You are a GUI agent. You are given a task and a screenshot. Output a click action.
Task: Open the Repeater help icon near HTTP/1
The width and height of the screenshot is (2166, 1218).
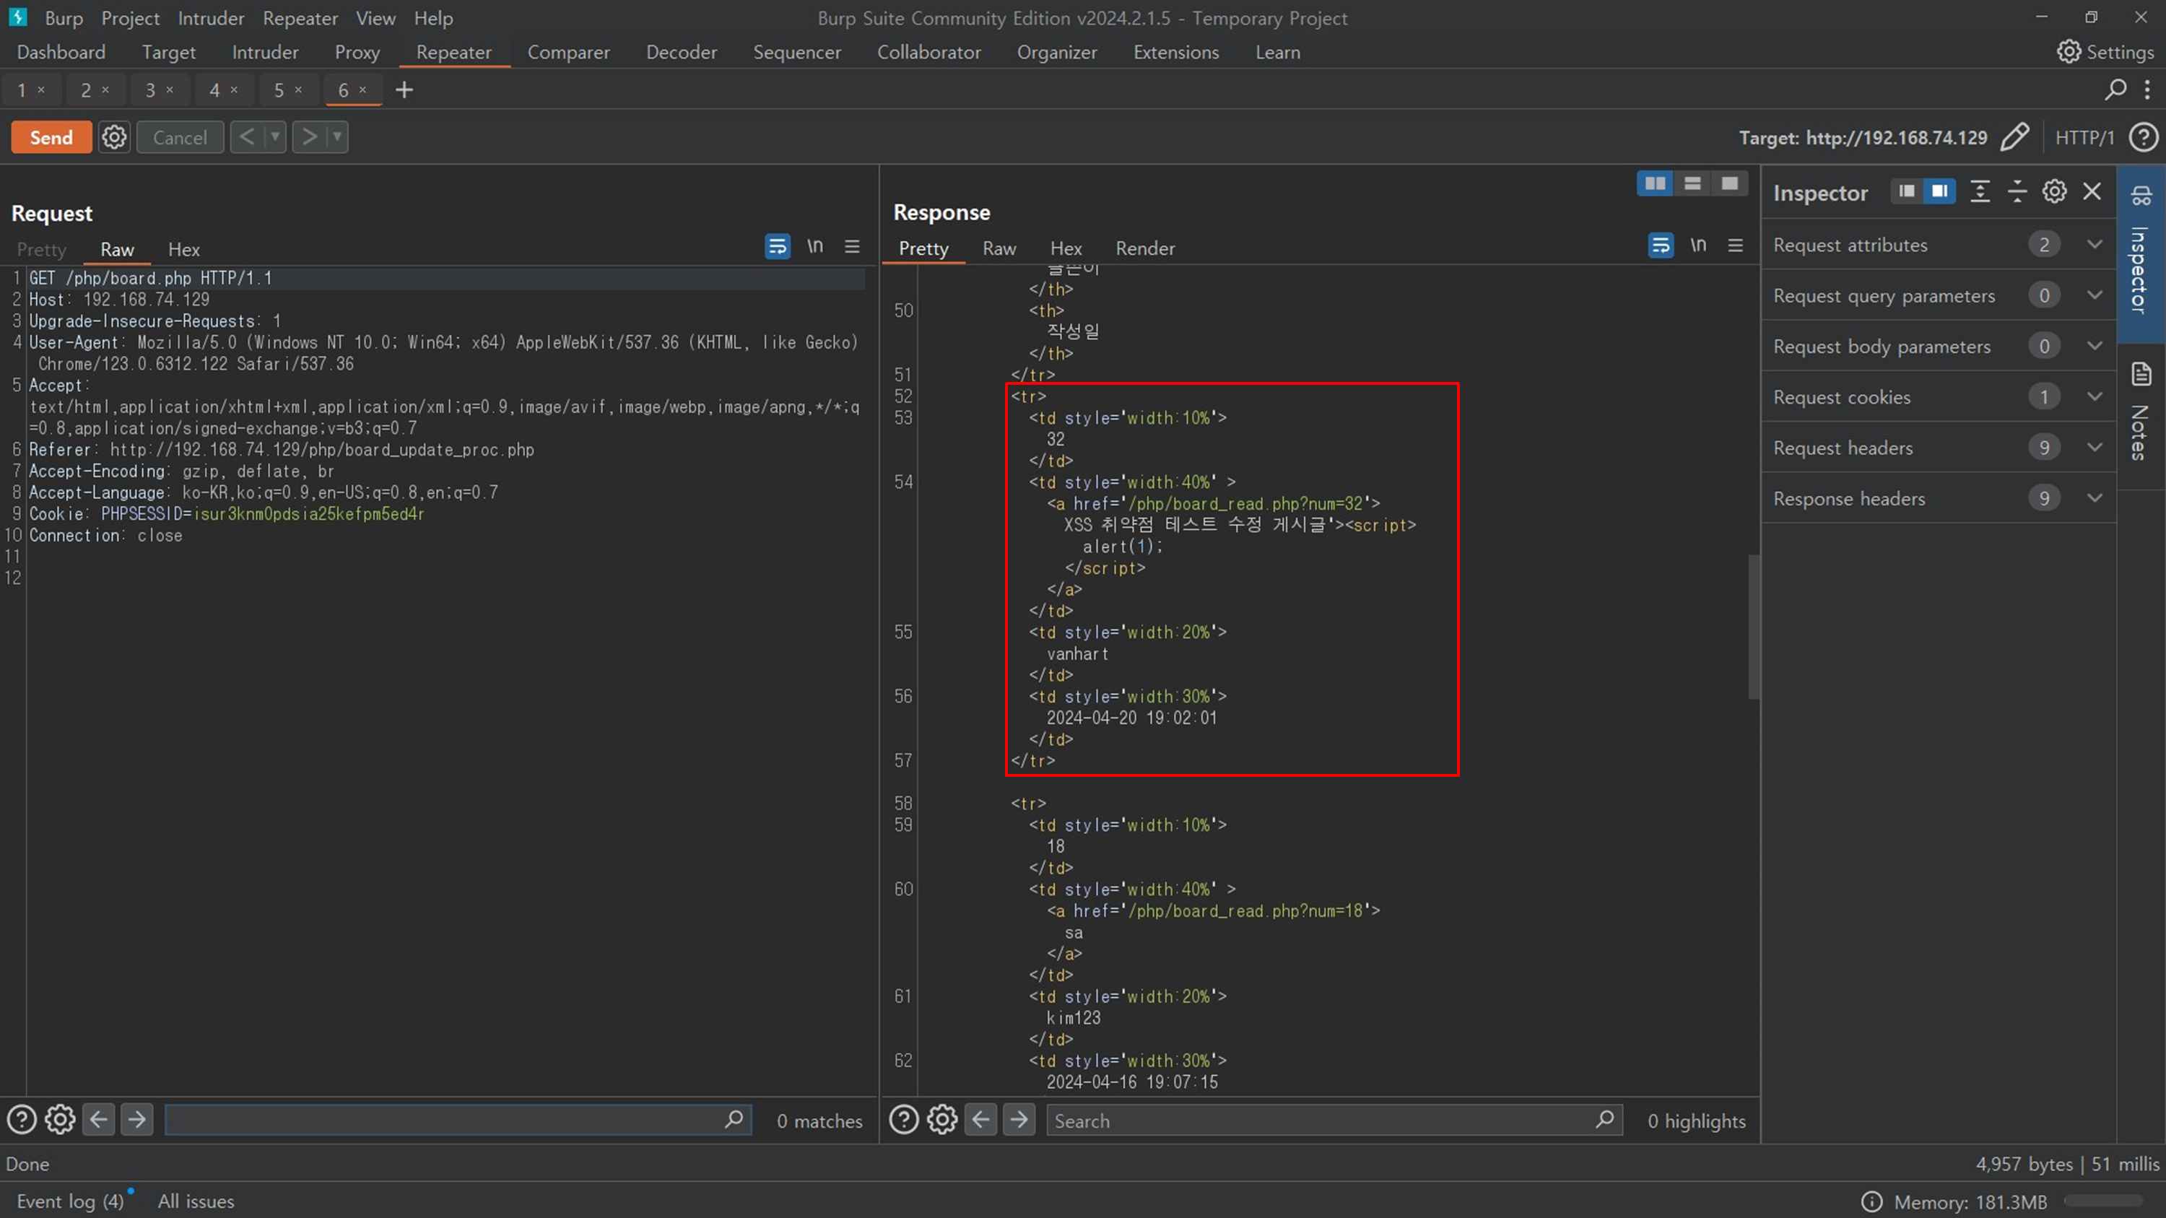pos(2144,137)
